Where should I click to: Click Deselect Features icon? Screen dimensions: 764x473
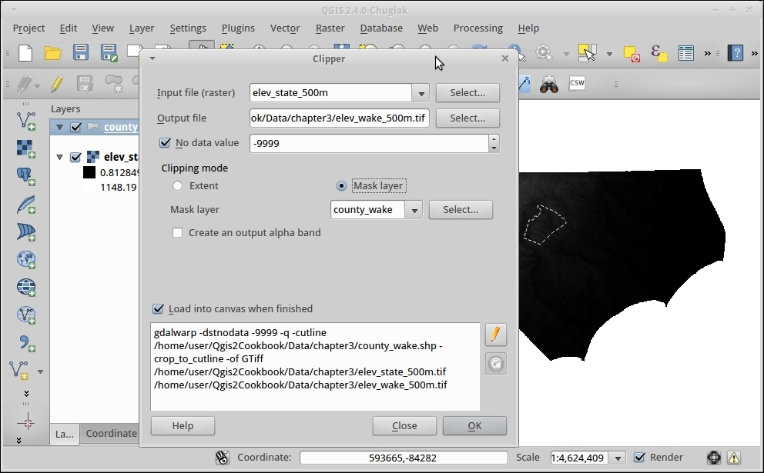pos(632,54)
